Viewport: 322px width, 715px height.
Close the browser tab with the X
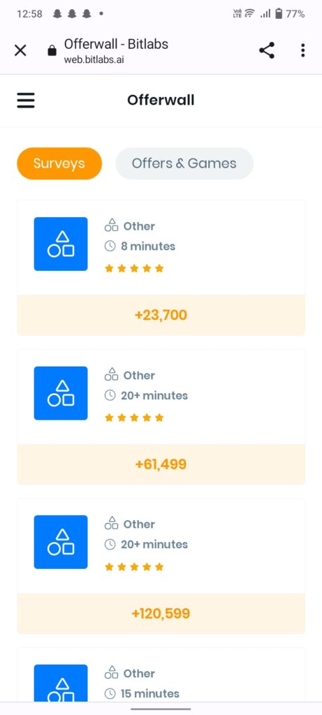pos(20,50)
